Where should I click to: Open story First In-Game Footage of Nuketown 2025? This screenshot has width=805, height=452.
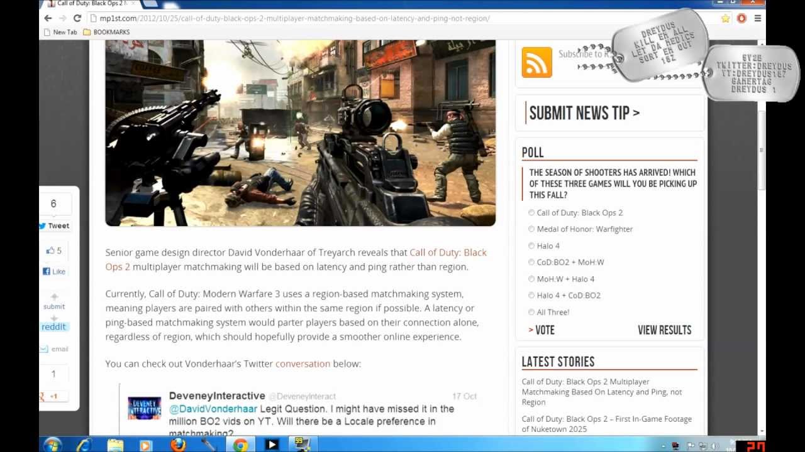(x=606, y=424)
